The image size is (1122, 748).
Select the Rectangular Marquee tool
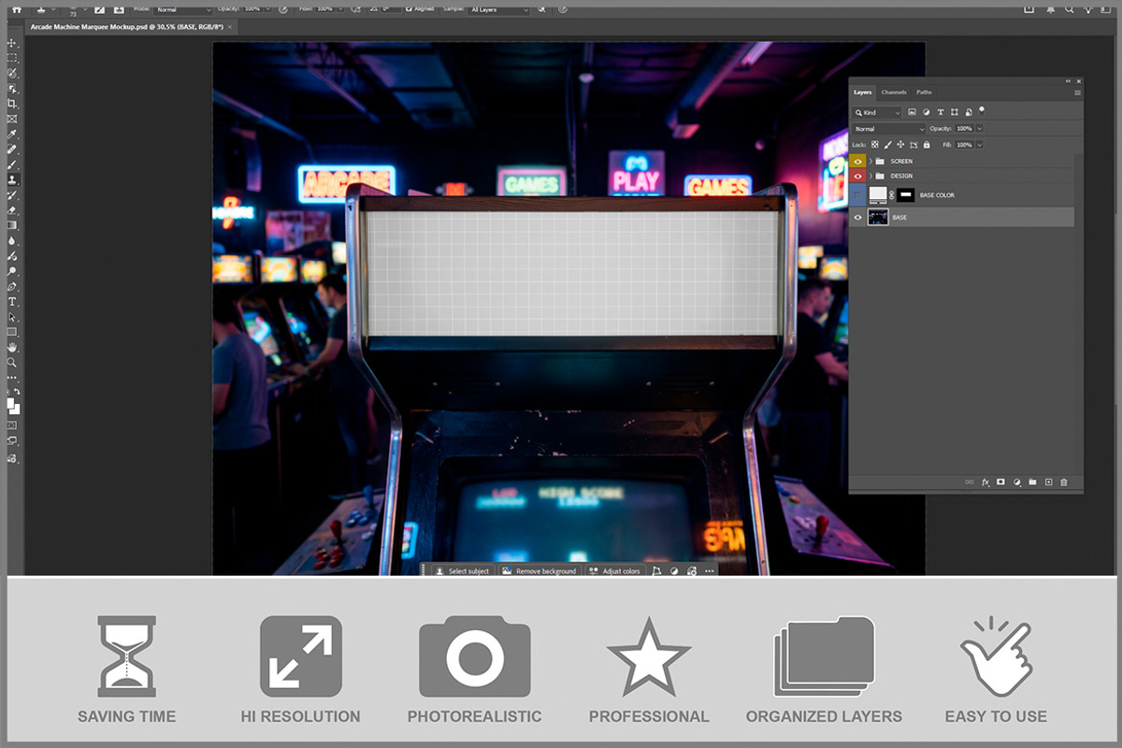(13, 57)
